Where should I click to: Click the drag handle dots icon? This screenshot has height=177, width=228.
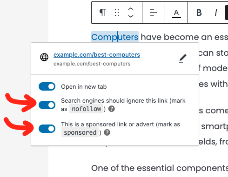(117, 13)
